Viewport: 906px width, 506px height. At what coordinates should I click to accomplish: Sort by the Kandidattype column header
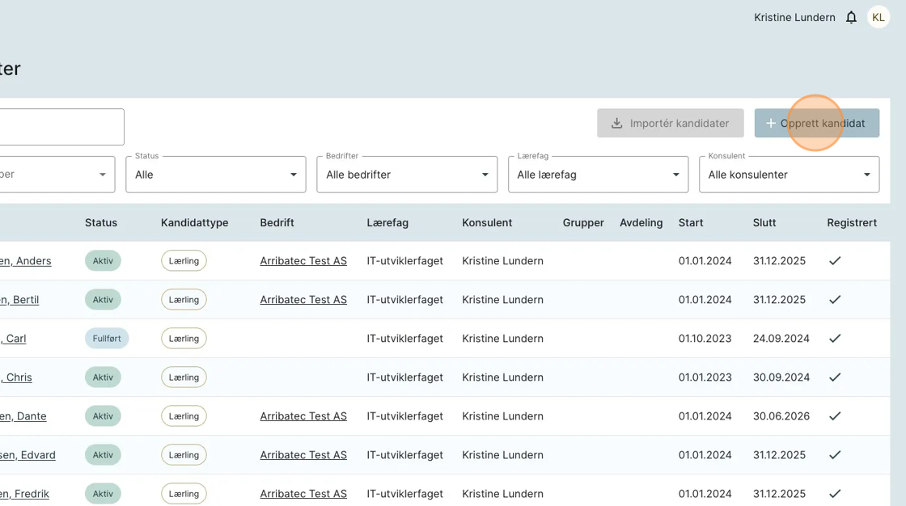[195, 223]
